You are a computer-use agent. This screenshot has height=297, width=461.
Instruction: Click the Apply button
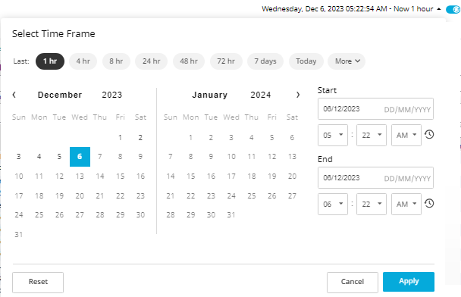(x=409, y=281)
